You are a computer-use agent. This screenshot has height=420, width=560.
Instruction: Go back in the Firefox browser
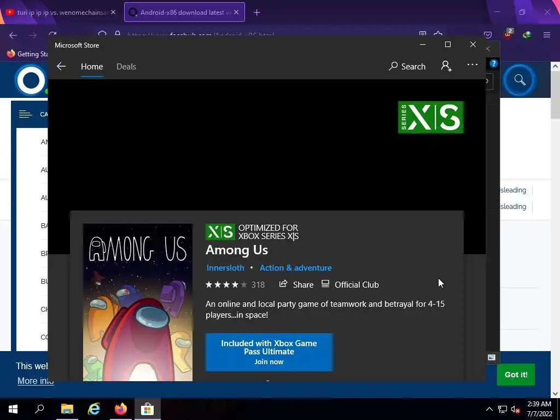coord(13,35)
